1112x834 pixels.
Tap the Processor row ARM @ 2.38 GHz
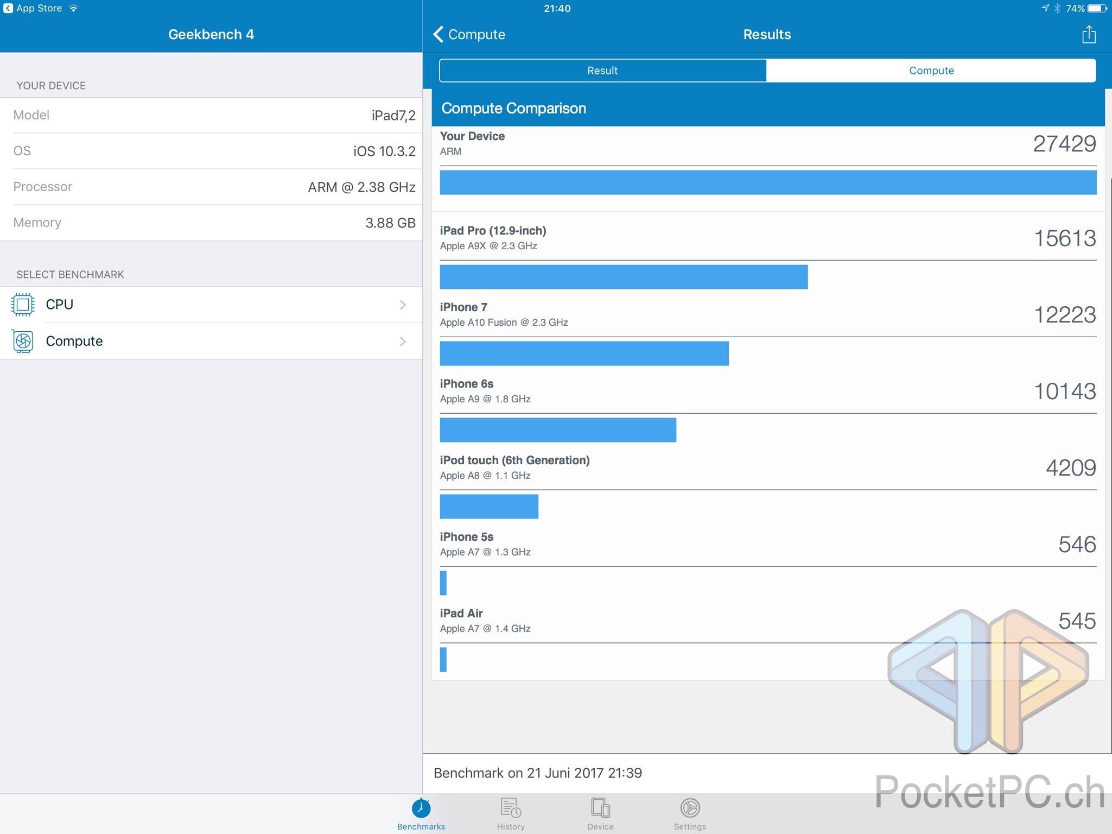211,187
